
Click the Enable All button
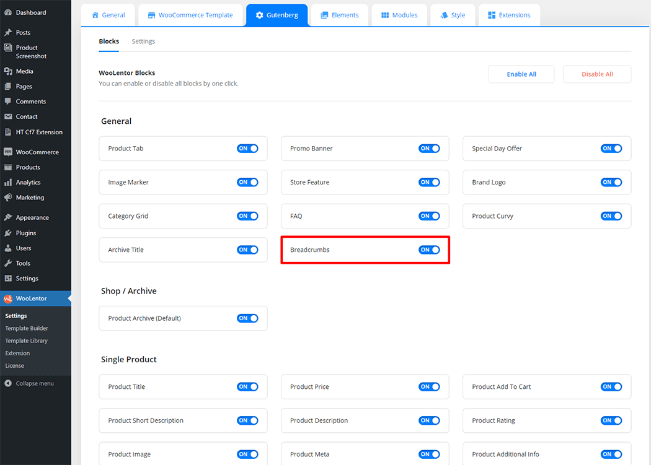click(521, 74)
